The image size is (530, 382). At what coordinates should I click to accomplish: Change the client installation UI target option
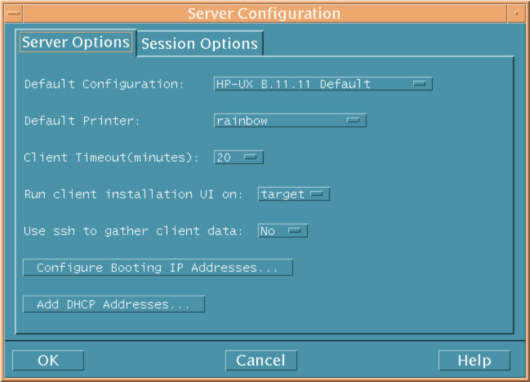(x=294, y=194)
